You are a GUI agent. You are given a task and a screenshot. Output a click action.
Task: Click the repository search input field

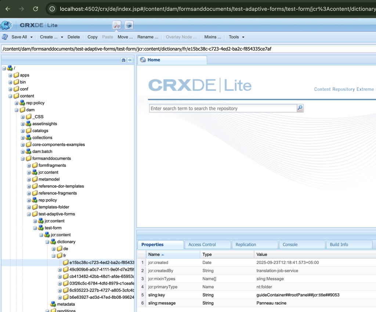point(223,109)
